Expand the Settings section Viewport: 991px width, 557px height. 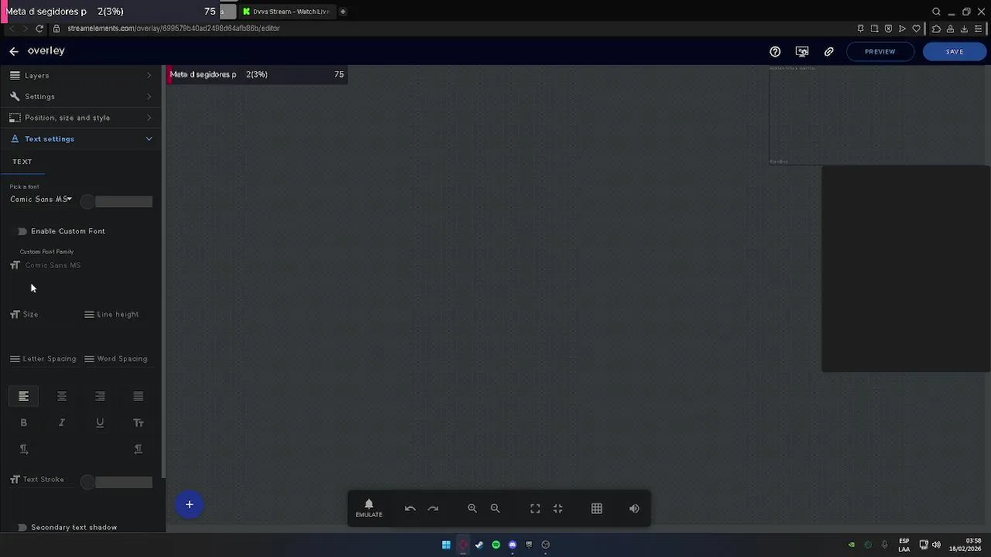pyautogui.click(x=81, y=97)
